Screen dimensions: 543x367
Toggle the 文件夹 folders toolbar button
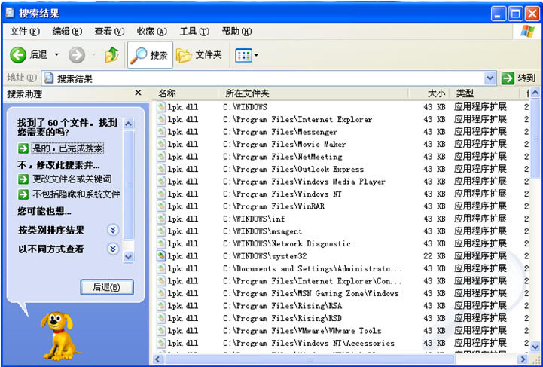pyautogui.click(x=200, y=55)
